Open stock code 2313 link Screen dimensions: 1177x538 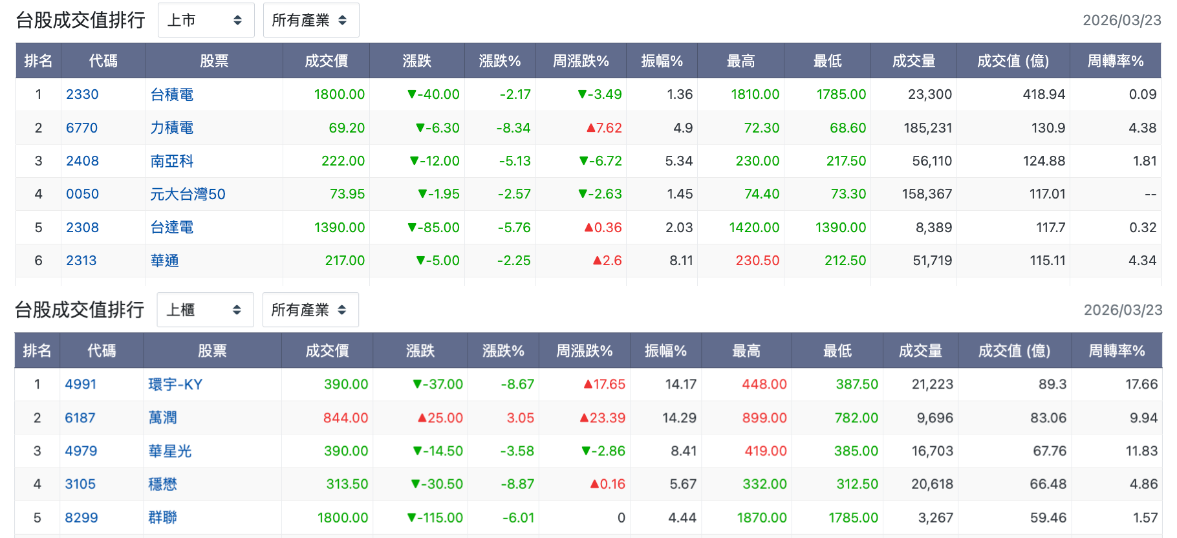pyautogui.click(x=81, y=261)
